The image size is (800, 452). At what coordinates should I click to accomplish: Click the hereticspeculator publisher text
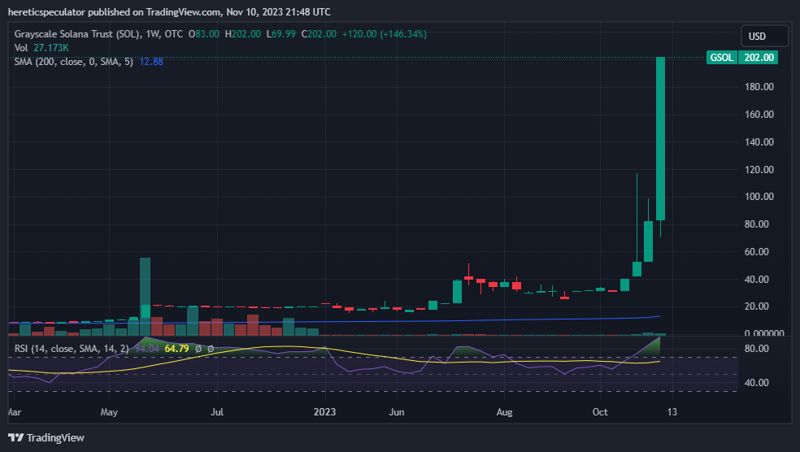[x=46, y=11]
